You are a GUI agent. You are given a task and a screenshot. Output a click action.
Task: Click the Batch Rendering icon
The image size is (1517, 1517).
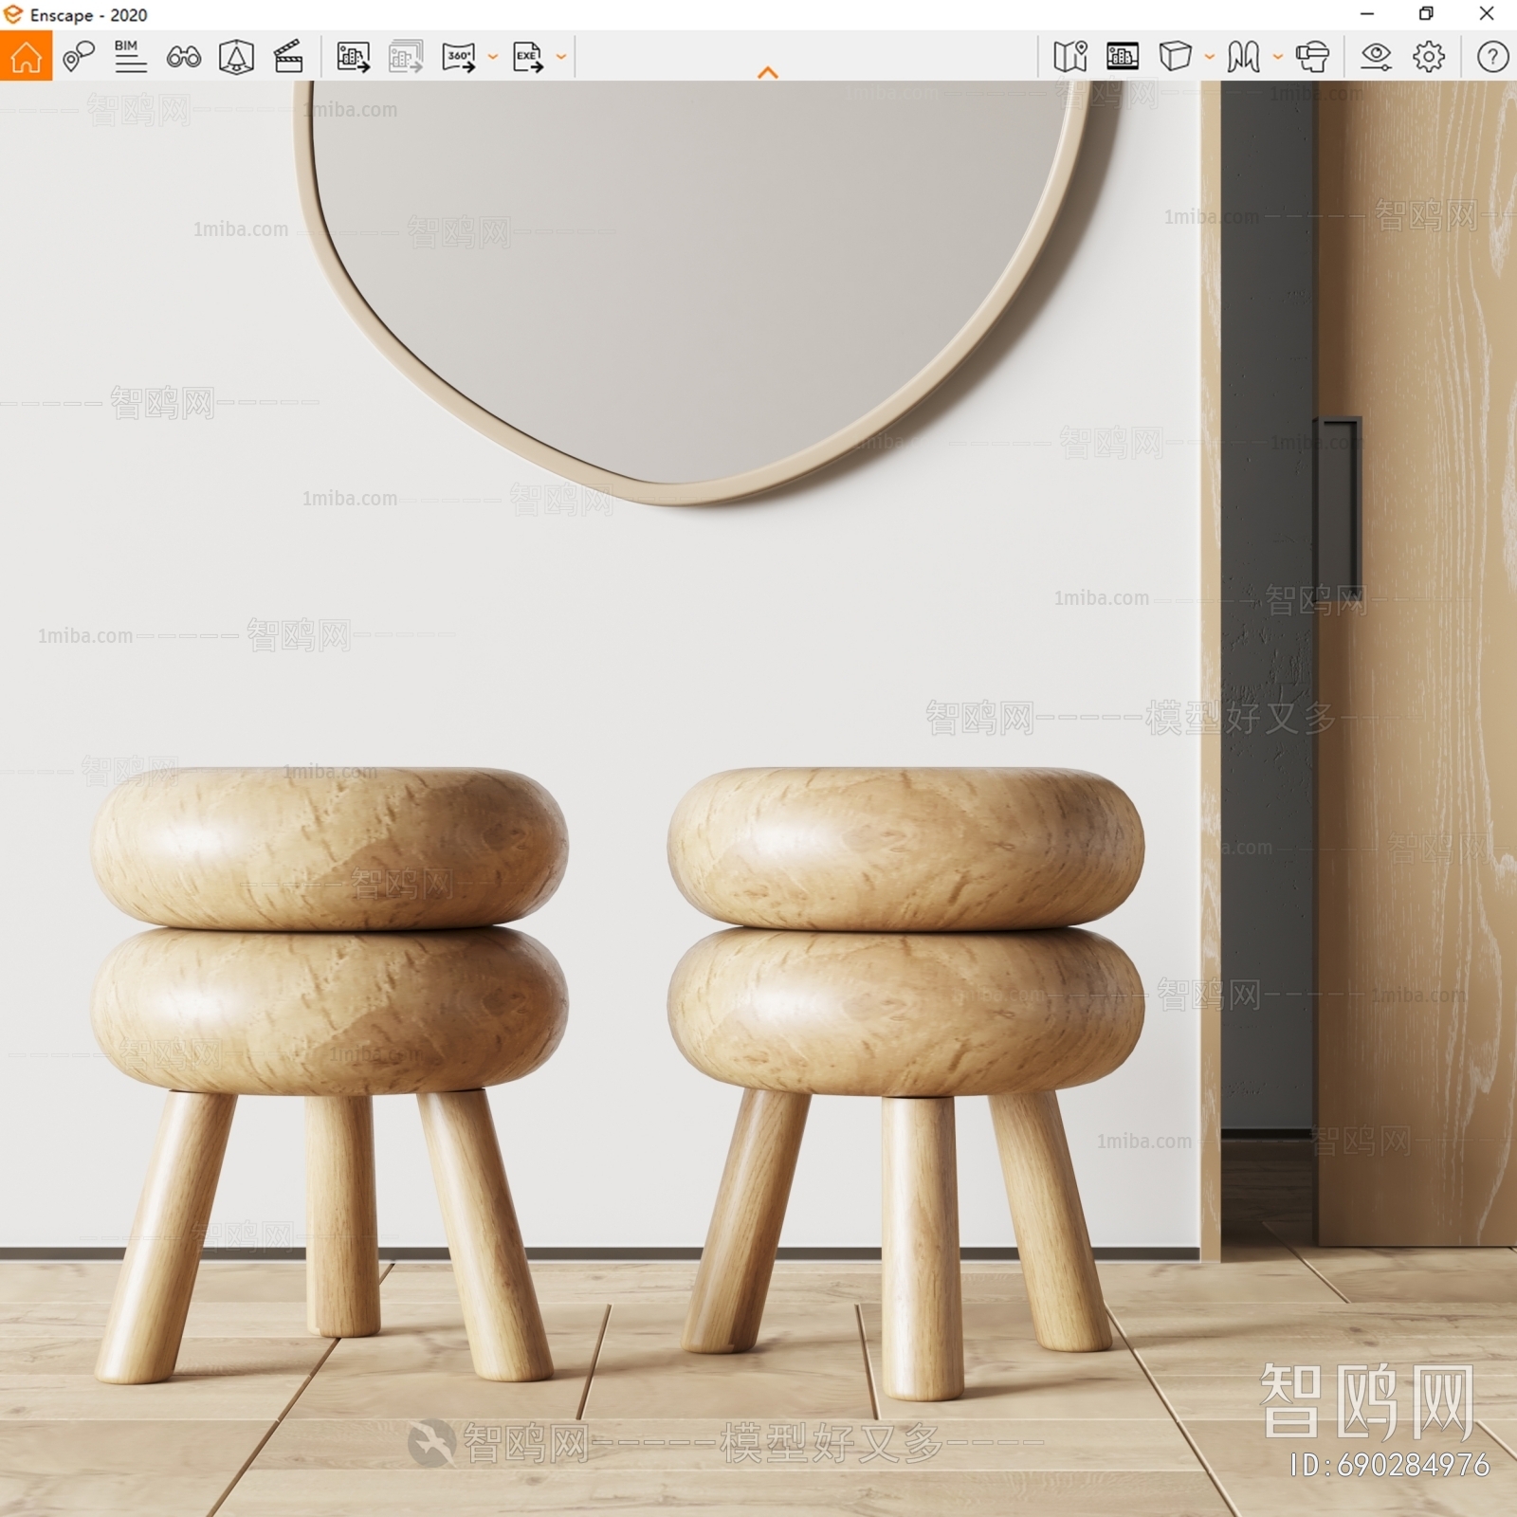[x=406, y=57]
